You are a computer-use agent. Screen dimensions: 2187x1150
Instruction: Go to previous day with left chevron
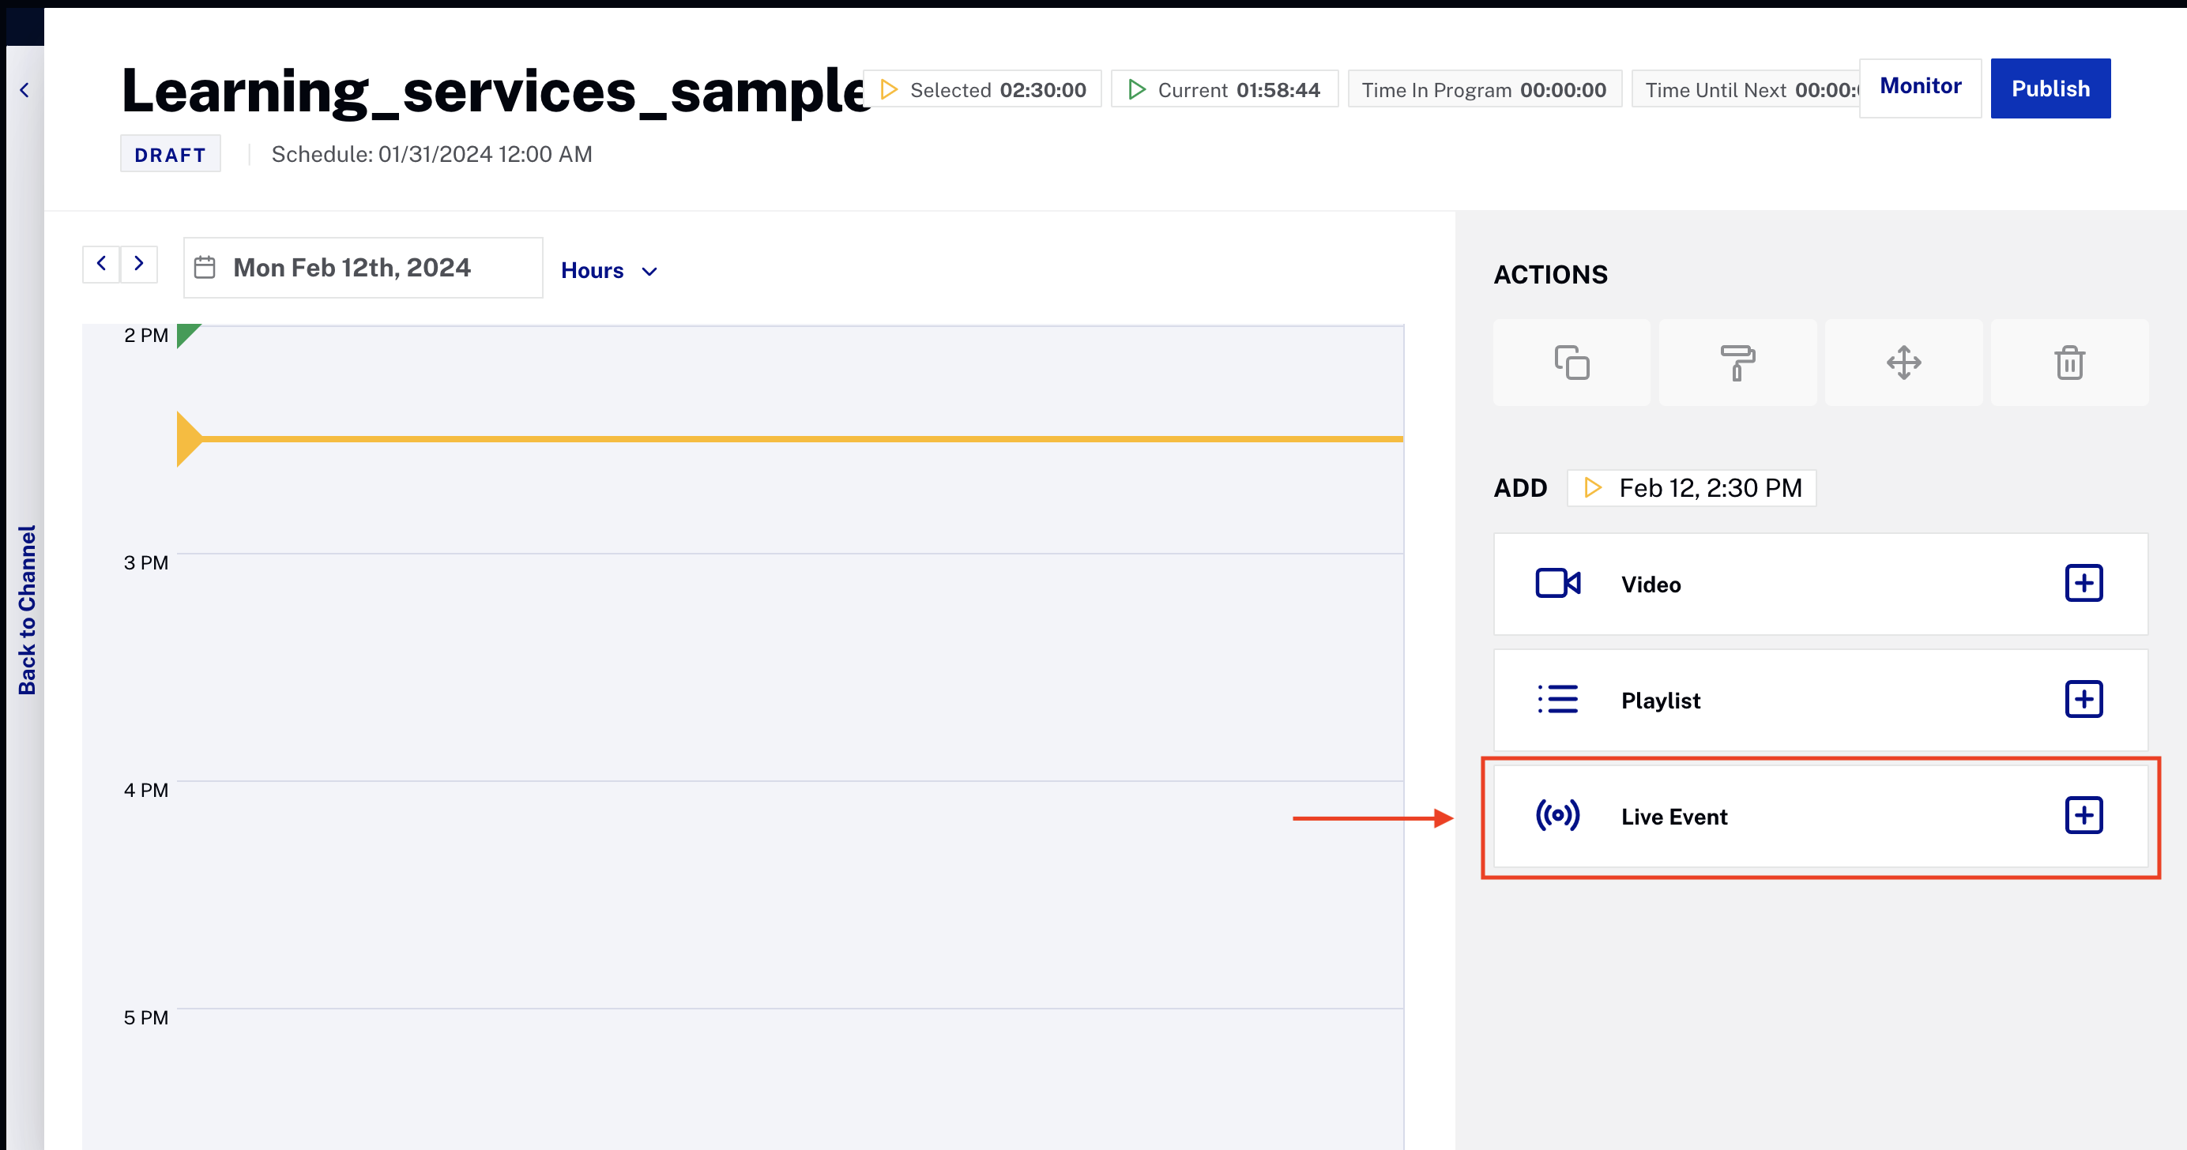click(x=101, y=263)
